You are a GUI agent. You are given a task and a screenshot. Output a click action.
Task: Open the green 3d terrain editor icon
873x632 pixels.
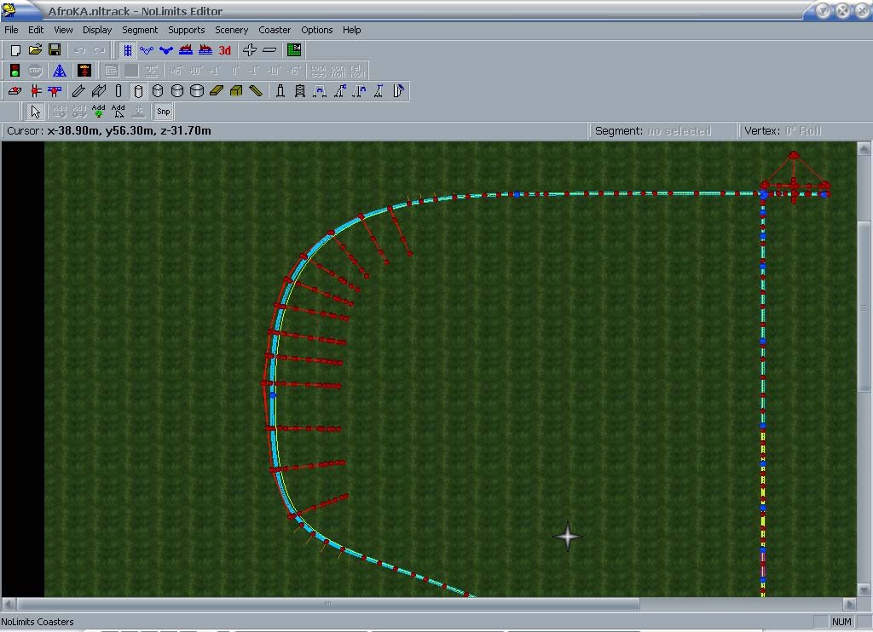click(x=294, y=50)
